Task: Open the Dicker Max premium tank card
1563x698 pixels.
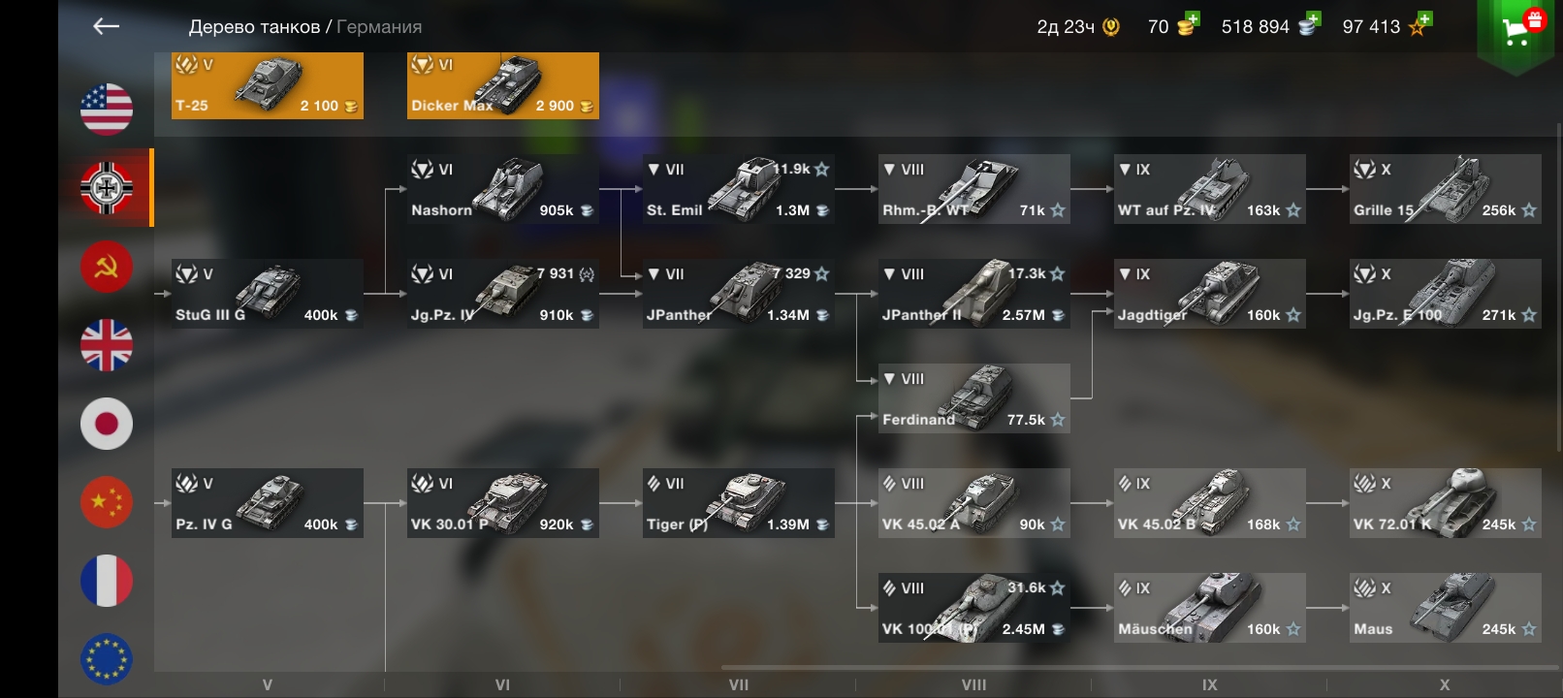Action: (503, 85)
